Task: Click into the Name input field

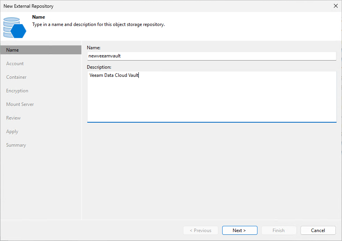Action: [x=212, y=56]
